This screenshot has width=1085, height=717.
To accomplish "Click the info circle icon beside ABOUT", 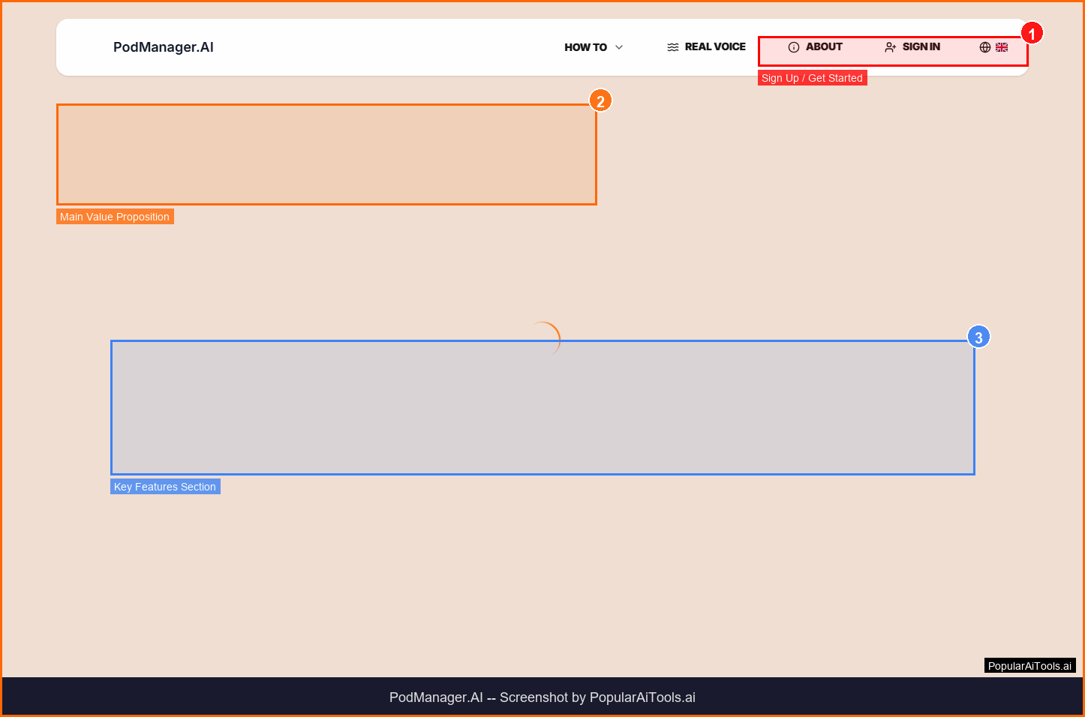I will pos(793,47).
